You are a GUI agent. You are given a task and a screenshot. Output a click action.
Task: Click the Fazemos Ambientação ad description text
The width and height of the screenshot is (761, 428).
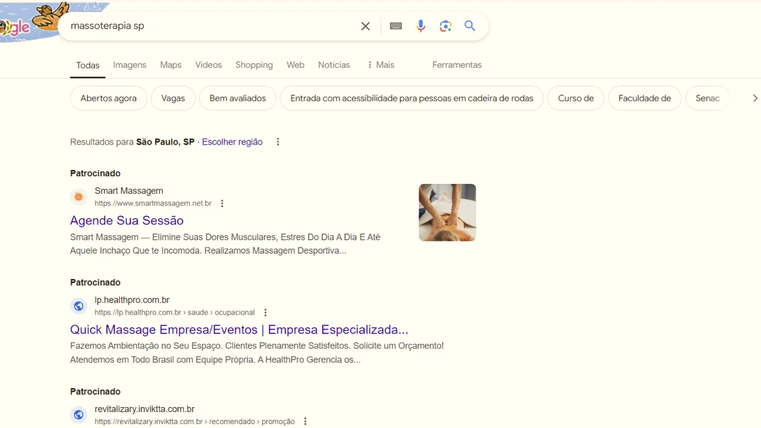pos(257,353)
